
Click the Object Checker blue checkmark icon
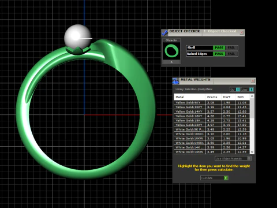click(x=164, y=32)
